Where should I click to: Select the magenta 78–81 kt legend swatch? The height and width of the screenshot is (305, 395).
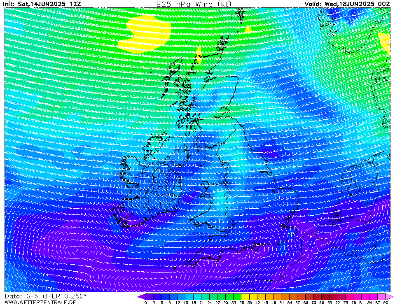coord(358,296)
